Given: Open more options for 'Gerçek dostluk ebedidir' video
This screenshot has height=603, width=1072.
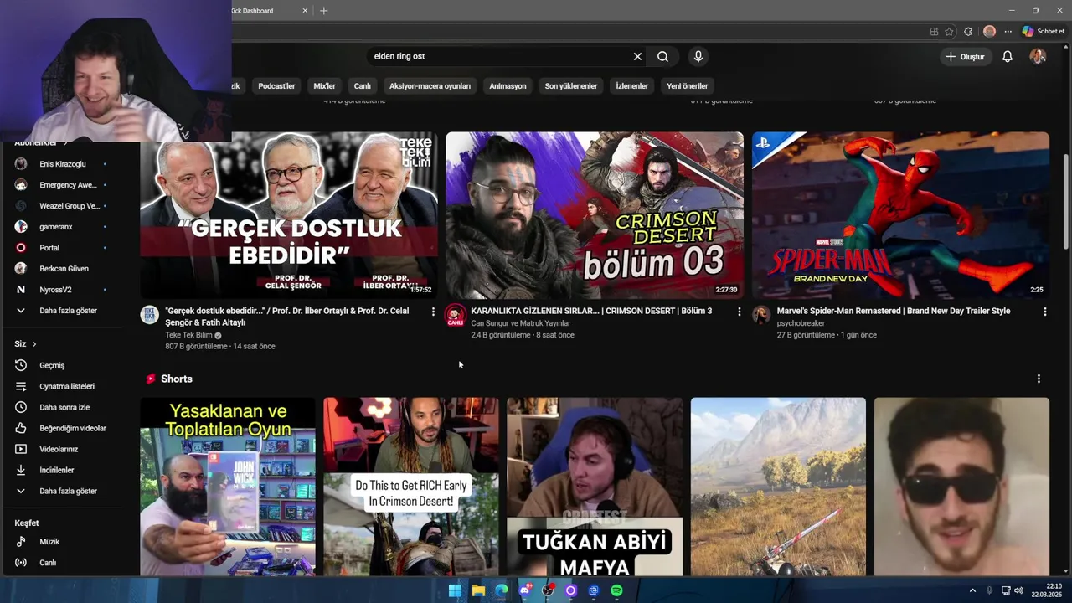Looking at the screenshot, I should coord(433,312).
